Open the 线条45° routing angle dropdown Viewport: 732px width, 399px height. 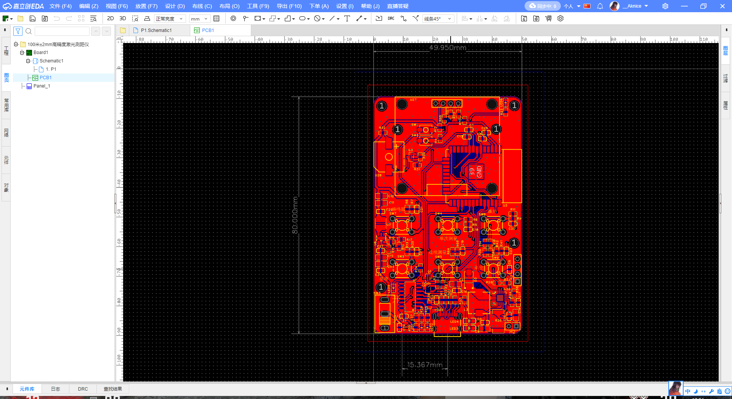point(438,19)
